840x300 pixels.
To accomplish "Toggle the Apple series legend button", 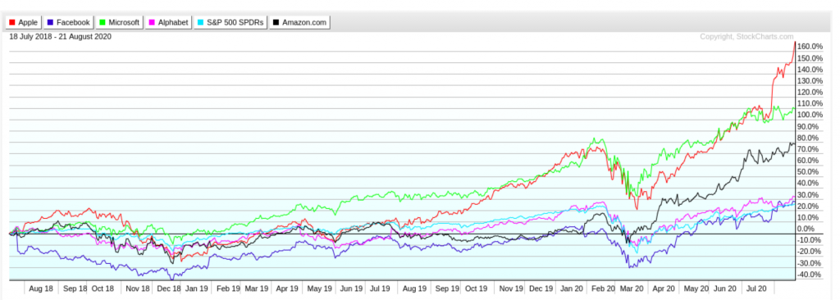I will click(x=24, y=22).
